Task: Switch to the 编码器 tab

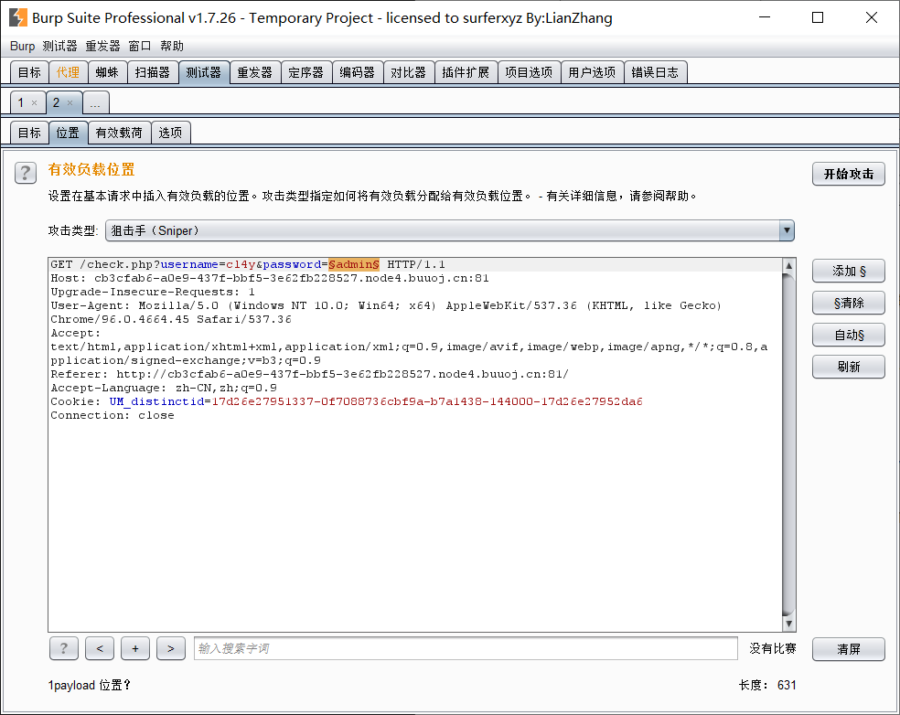Action: click(x=357, y=72)
